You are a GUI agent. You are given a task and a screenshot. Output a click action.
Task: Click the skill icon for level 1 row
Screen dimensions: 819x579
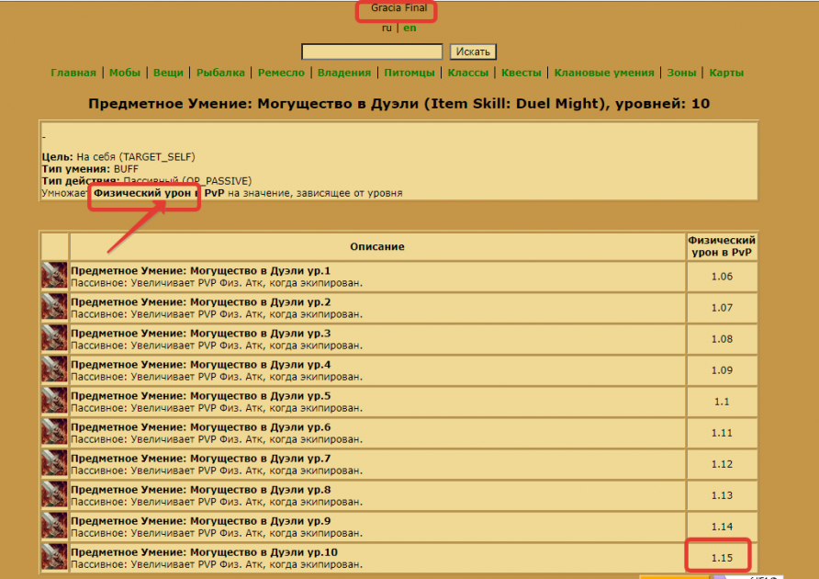(54, 277)
